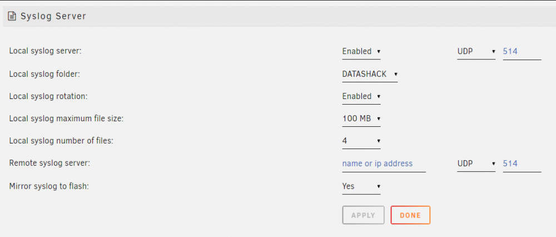
Task: Click the Syslog Server document icon
Action: point(12,16)
